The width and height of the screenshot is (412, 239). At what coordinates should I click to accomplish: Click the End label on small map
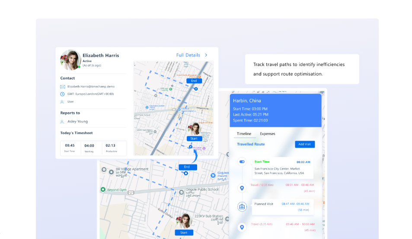pyautogui.click(x=194, y=81)
